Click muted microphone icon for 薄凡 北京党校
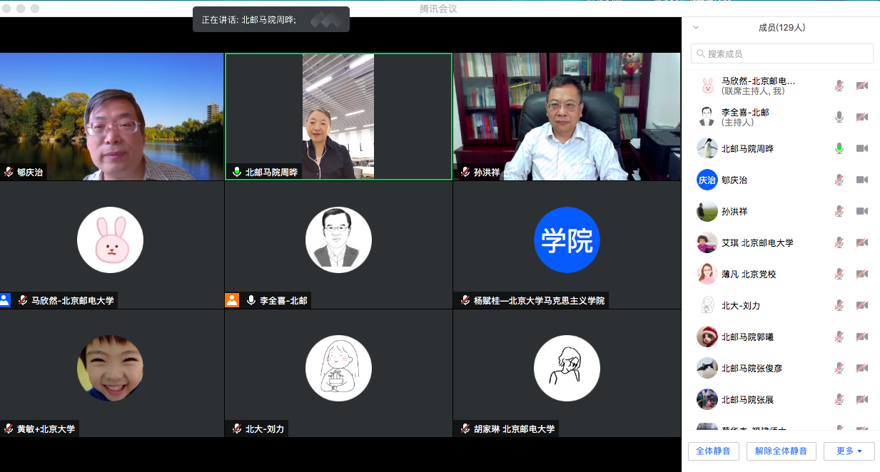The width and height of the screenshot is (880, 472). (x=839, y=274)
